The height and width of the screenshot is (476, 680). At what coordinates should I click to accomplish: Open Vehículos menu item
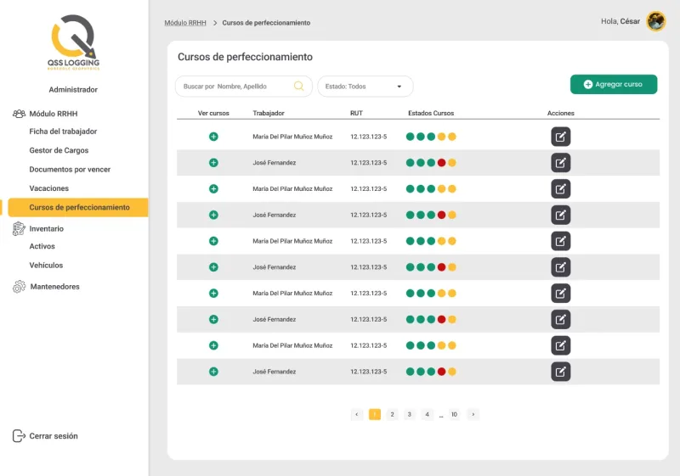46,266
